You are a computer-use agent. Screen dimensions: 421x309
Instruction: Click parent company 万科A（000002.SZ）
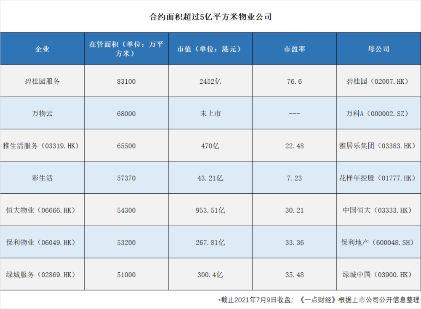378,114
